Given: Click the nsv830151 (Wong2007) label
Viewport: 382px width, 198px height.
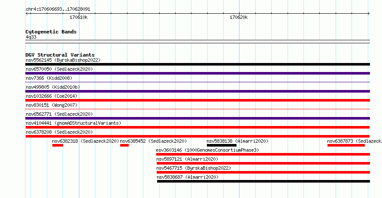Looking at the screenshot, I should (x=52, y=105).
